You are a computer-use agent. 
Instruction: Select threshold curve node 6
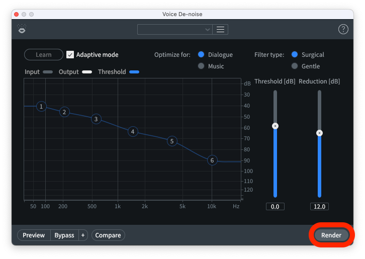click(212, 160)
